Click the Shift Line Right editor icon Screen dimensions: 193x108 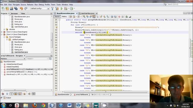[115, 16]
